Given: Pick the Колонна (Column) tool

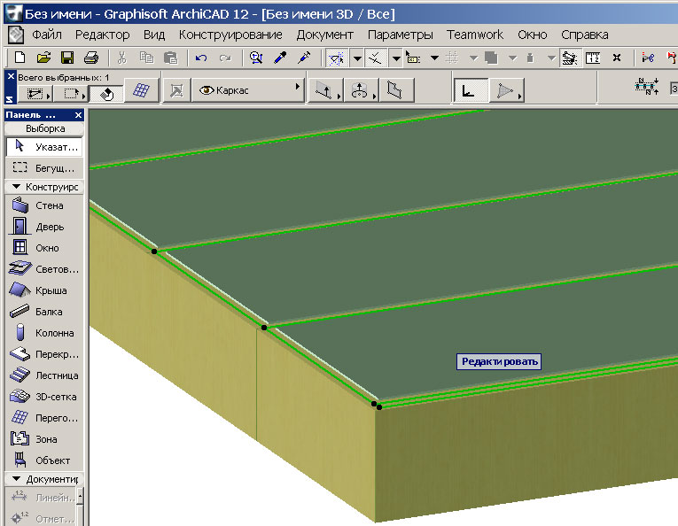Looking at the screenshot, I should tap(42, 333).
